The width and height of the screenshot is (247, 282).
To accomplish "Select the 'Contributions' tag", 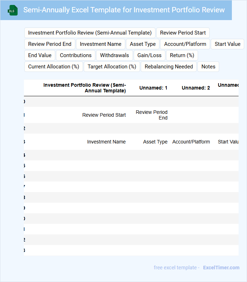I will point(76,55).
